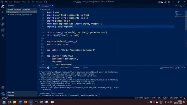This screenshot has height=105, width=187.
Task: Select the web_app.py editor tab
Action: coord(46,6)
